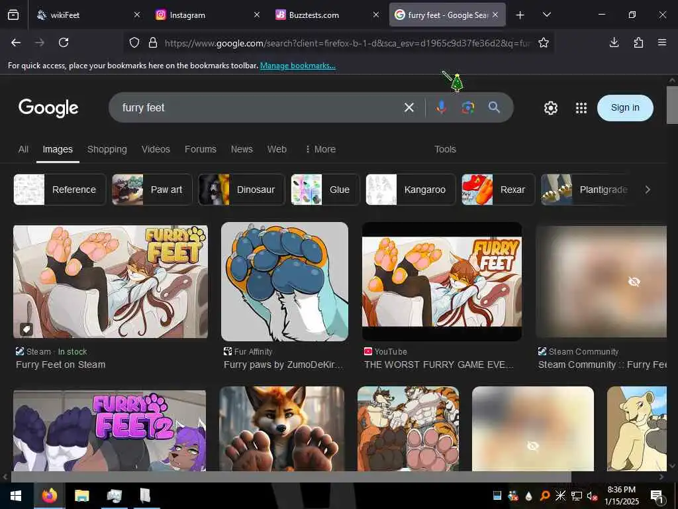
Task: Go to Google homepage via logo
Action: coord(48,108)
